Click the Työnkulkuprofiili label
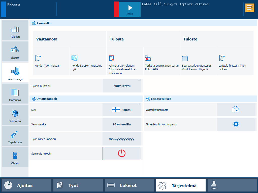258x193 pixels. click(x=41, y=86)
